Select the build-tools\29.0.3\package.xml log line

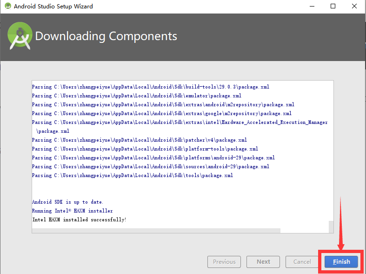(151, 87)
